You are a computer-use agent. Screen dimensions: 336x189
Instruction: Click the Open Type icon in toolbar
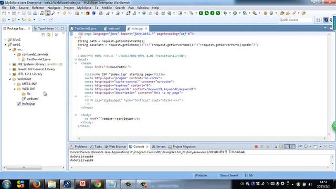[282, 13]
